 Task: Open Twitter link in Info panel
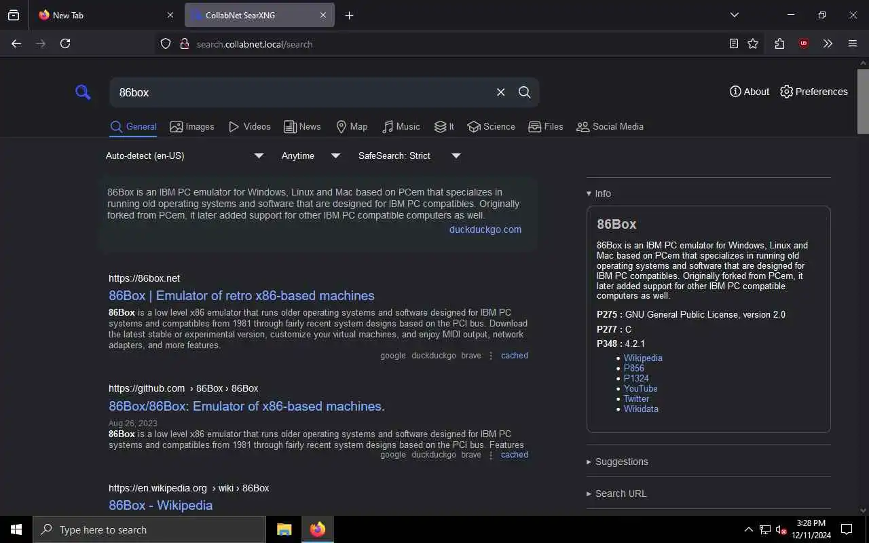tap(636, 398)
